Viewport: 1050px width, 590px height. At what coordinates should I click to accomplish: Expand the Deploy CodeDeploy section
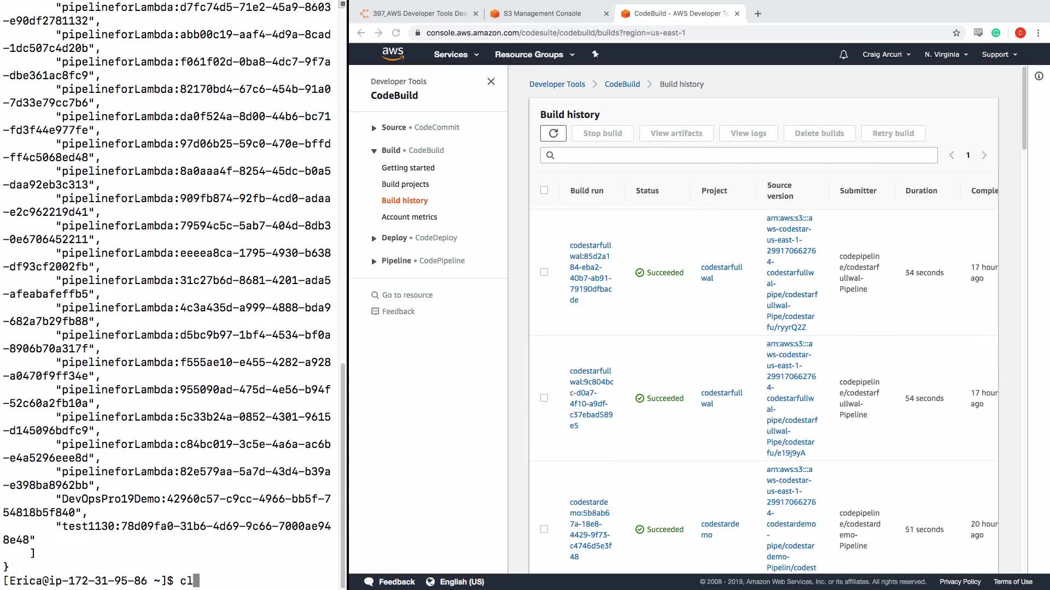point(374,238)
